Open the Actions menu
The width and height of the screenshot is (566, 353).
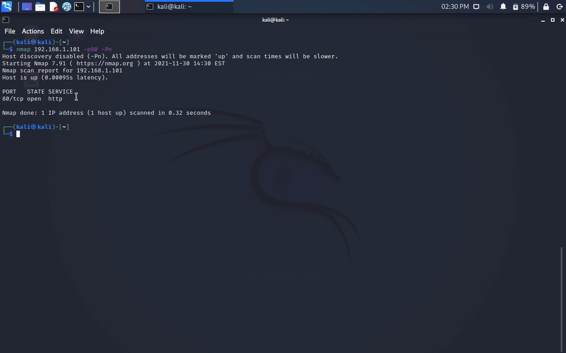[x=33, y=31]
